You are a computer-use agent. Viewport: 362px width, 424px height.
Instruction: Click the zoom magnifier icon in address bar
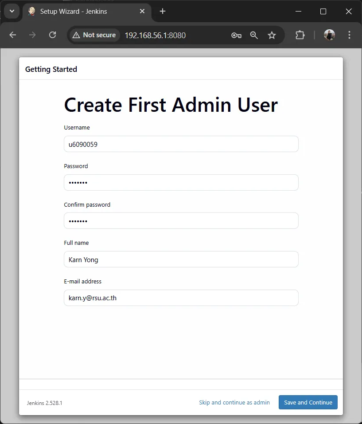click(x=254, y=35)
